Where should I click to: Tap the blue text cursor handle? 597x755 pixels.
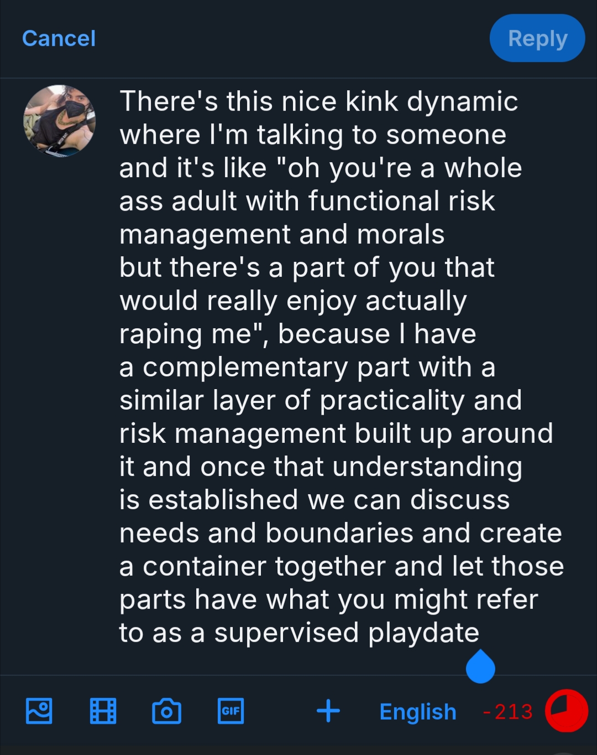(480, 667)
